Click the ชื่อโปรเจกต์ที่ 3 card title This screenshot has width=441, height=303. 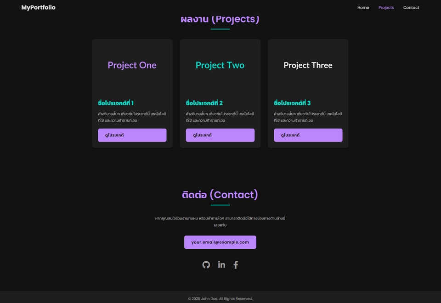pyautogui.click(x=292, y=103)
